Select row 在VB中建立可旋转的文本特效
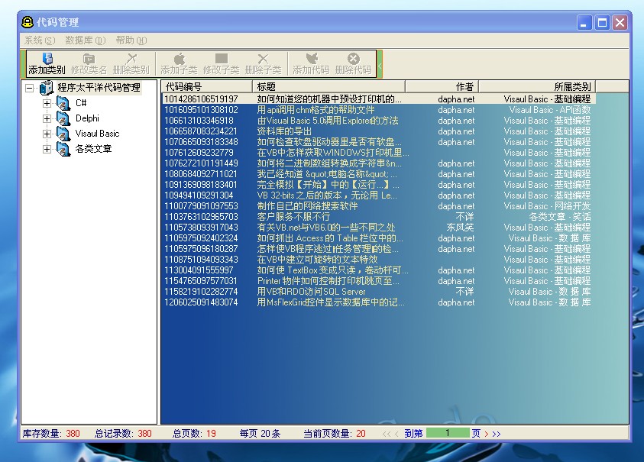644x462 pixels. click(378, 259)
